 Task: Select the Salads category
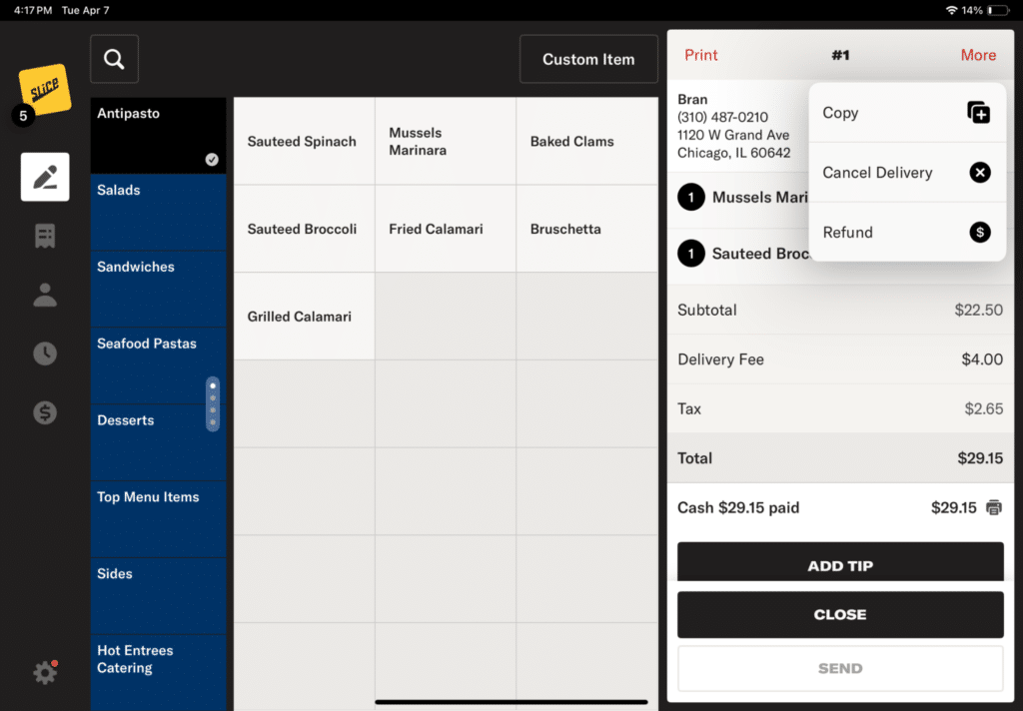pos(158,212)
